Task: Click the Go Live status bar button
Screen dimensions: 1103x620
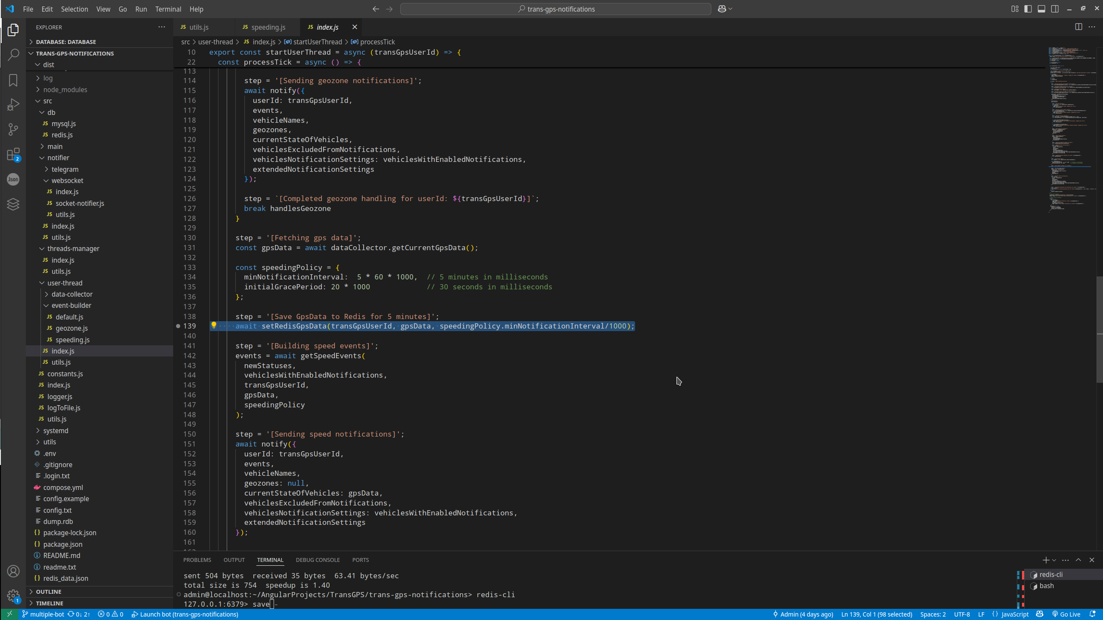Action: tap(1066, 614)
